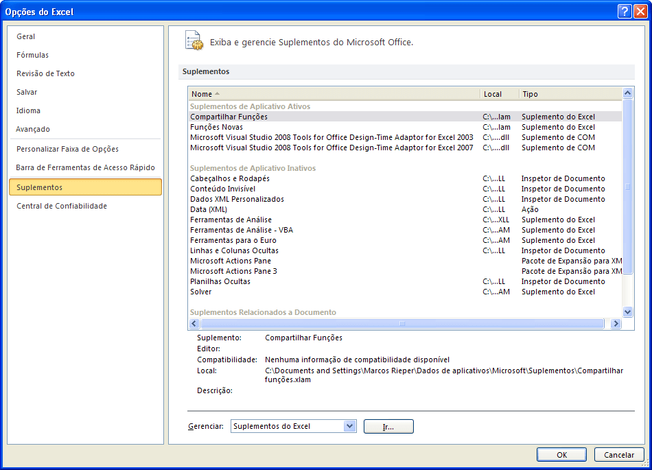Confirm with the OK button
The height and width of the screenshot is (470, 652).
tap(561, 454)
